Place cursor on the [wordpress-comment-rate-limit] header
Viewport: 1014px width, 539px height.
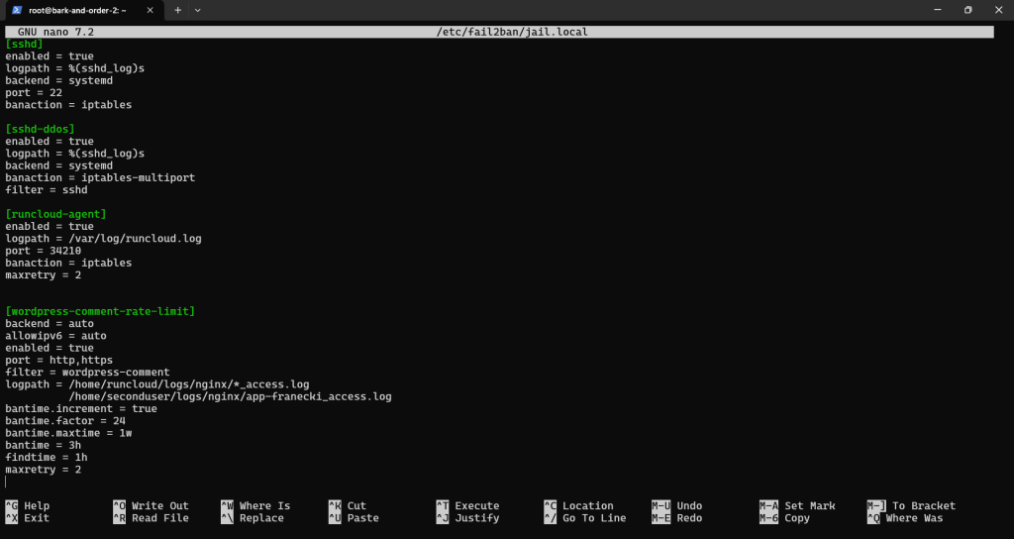point(100,312)
